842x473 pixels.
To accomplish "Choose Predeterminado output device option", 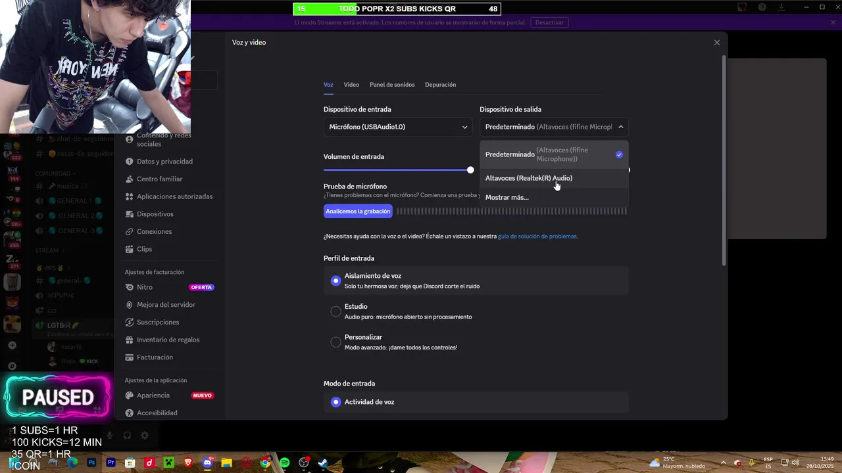I will pyautogui.click(x=554, y=154).
